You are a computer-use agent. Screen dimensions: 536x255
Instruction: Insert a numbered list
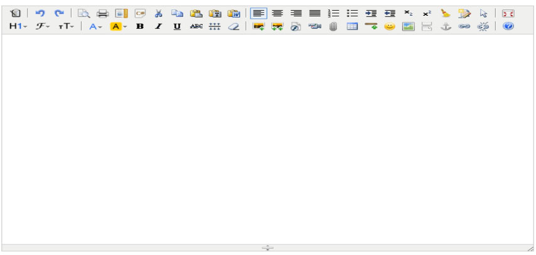(333, 14)
